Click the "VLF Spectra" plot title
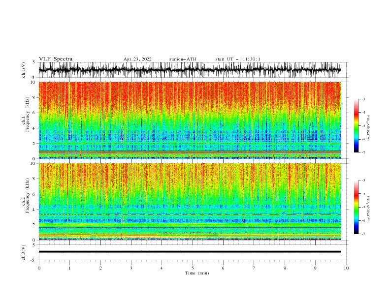Image resolution: width=390 pixels, height=301 pixels. coord(56,59)
